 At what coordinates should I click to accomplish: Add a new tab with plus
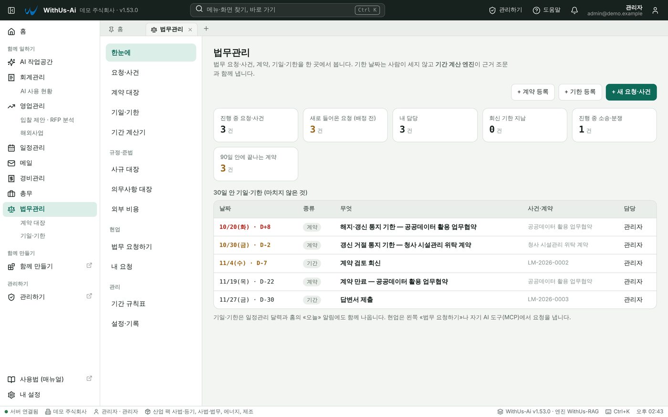point(206,29)
